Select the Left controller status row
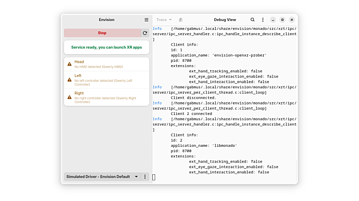This screenshot has width=359, height=201. (106, 80)
